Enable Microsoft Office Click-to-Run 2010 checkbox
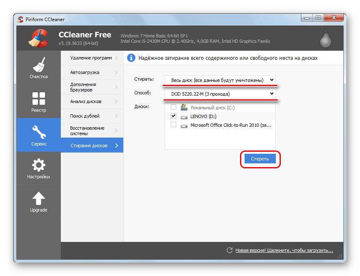The width and height of the screenshot is (360, 276). pos(173,125)
